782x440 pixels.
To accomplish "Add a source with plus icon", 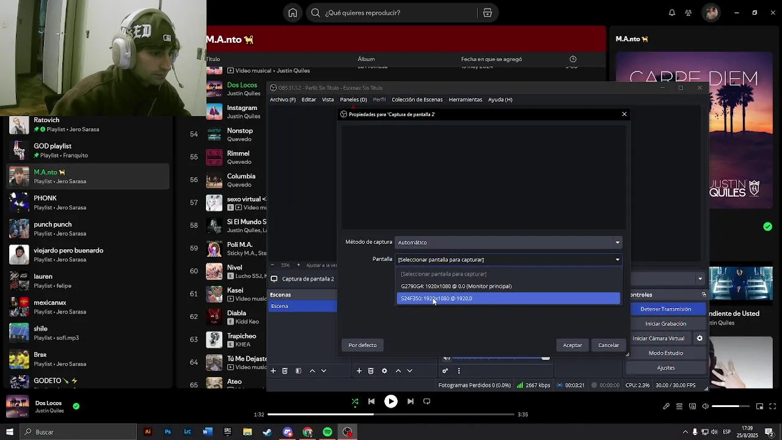I will coord(359,371).
